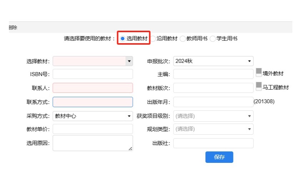Click the blue 保存 button
Image resolution: width=302 pixels, height=170 pixels.
pos(219,157)
